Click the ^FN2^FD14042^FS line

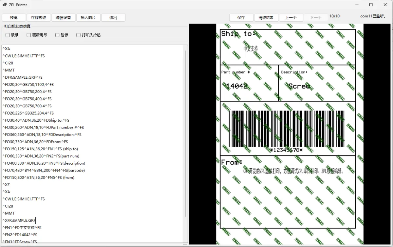(20, 235)
